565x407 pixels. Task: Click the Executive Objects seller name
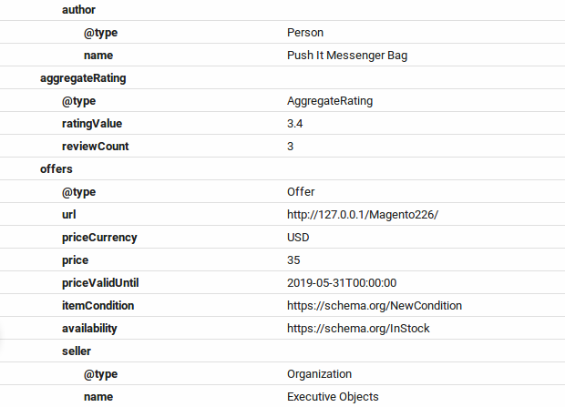click(333, 397)
